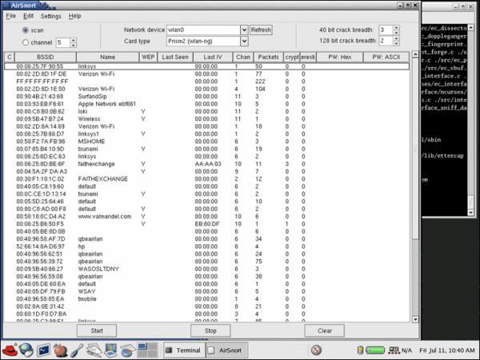
Task: Open the Help menu
Action: coord(74,16)
